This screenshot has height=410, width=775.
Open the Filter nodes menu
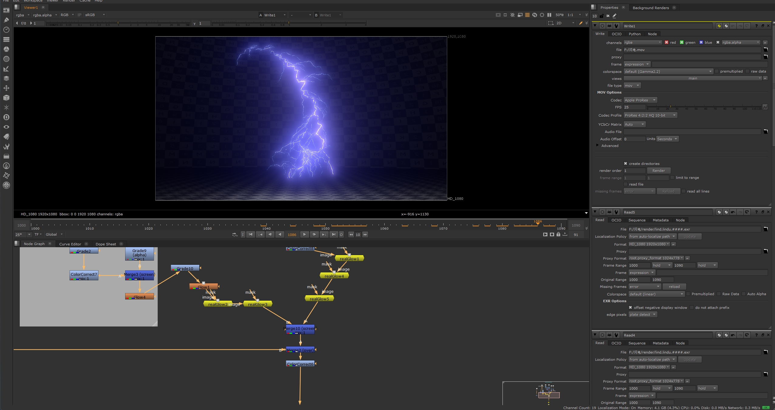6,59
